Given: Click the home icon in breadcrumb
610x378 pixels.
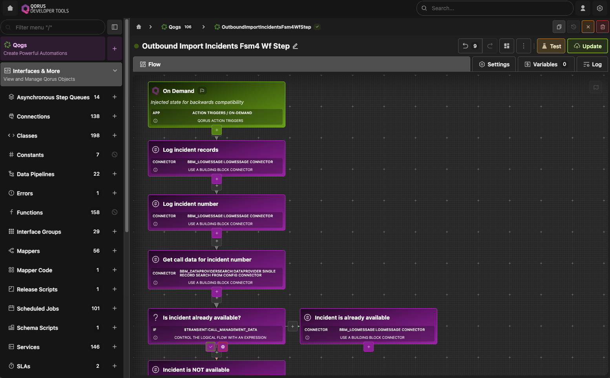Looking at the screenshot, I should click(139, 27).
